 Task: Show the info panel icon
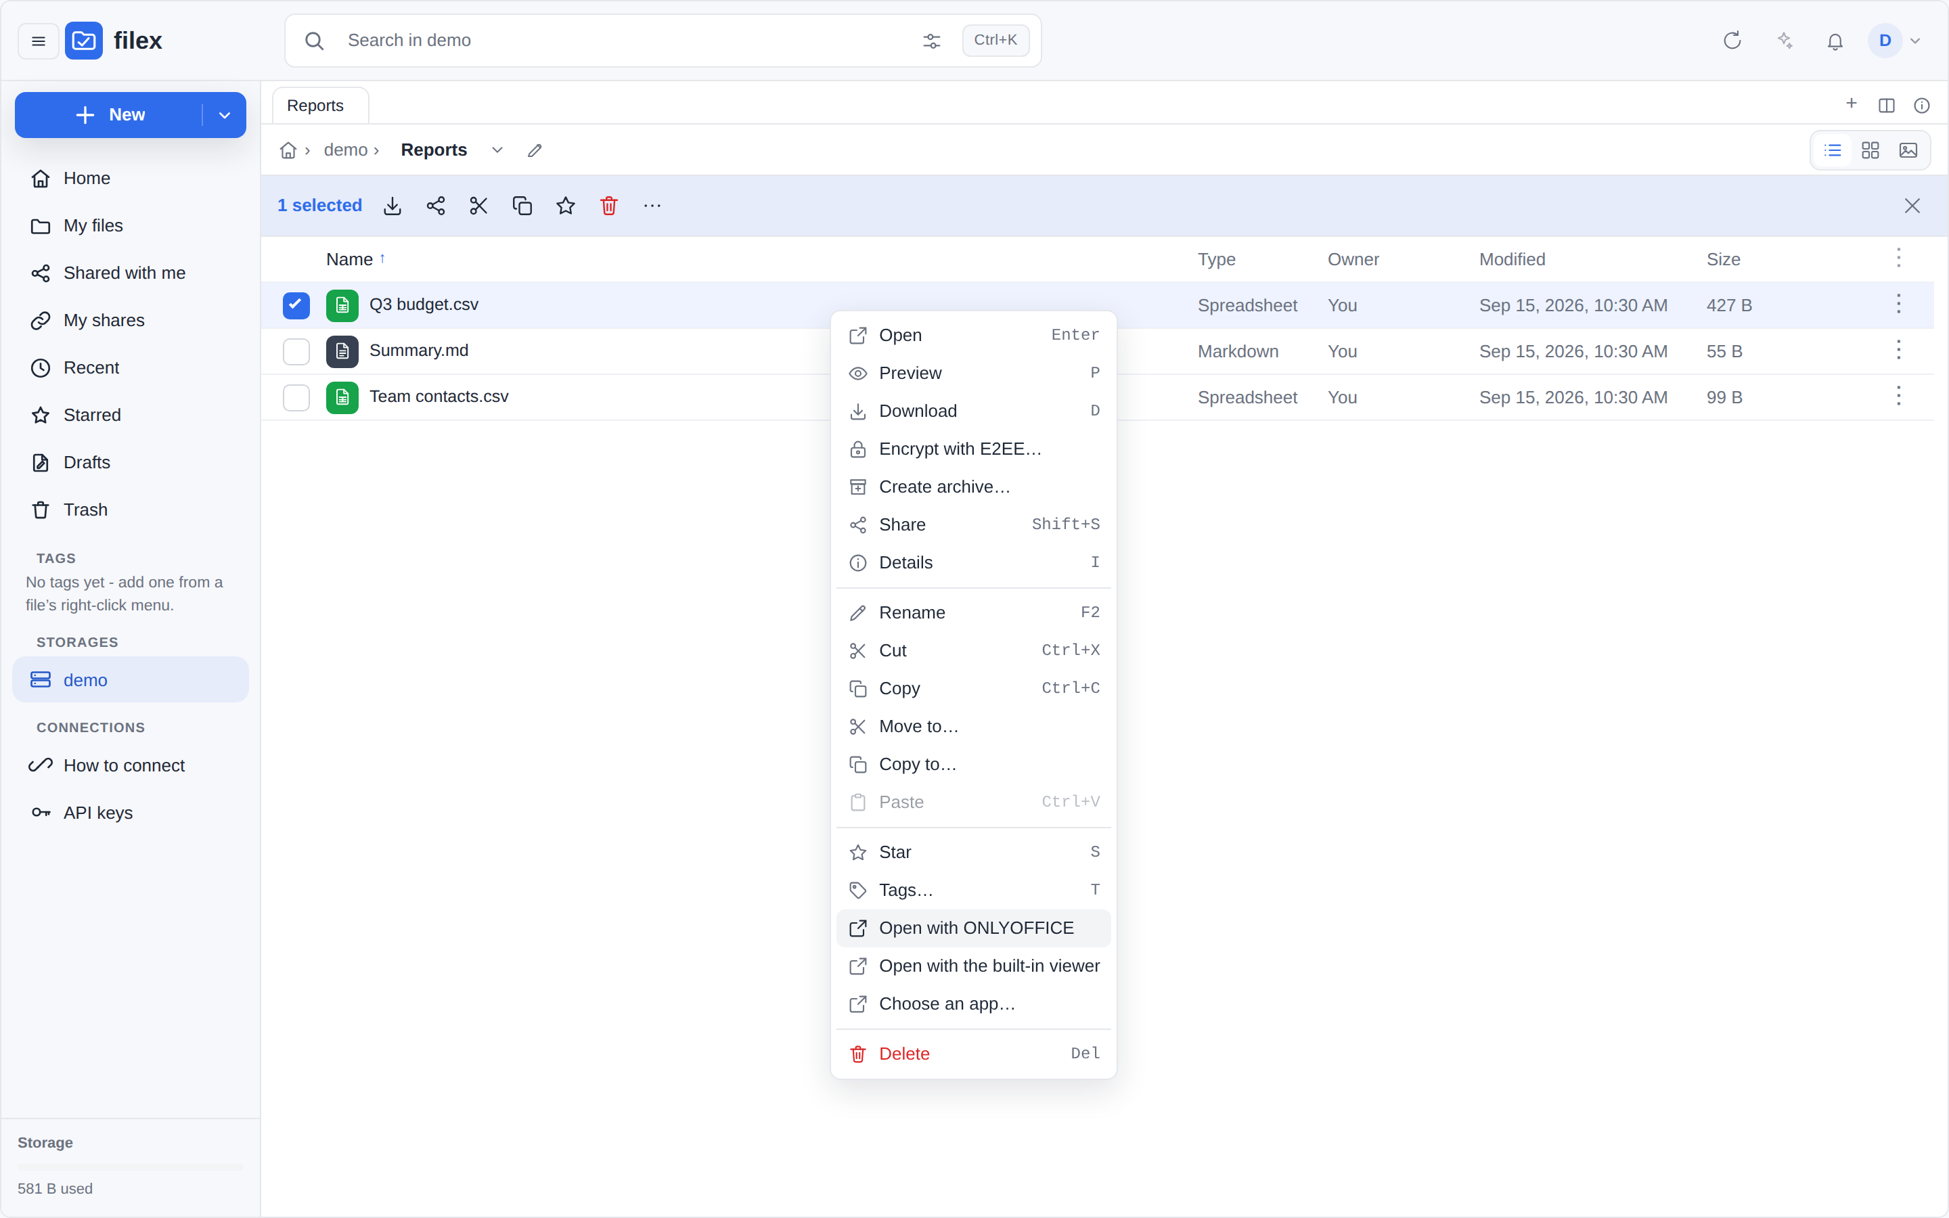1922,106
